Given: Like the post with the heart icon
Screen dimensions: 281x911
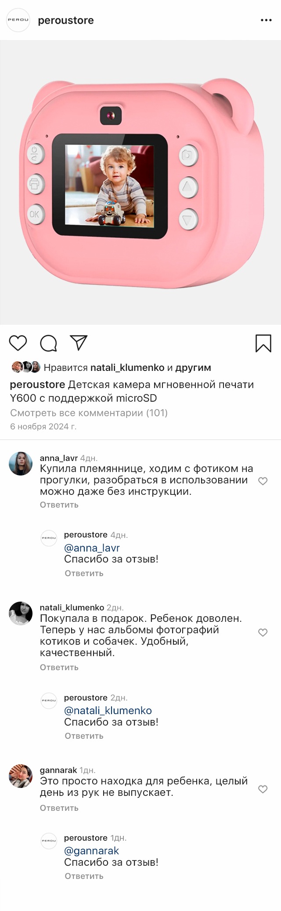Looking at the screenshot, I should (x=18, y=343).
